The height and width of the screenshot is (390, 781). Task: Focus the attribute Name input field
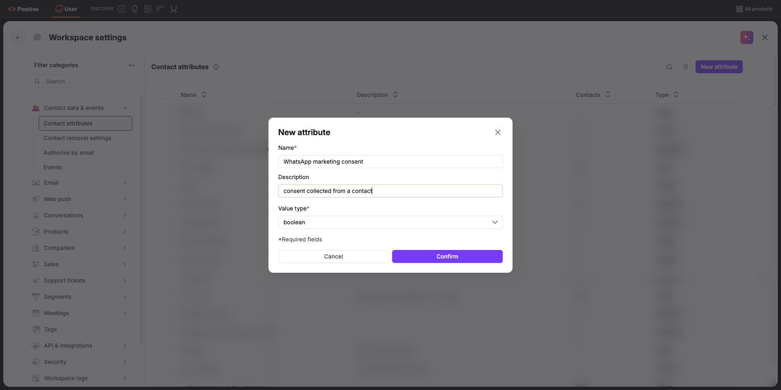click(390, 162)
